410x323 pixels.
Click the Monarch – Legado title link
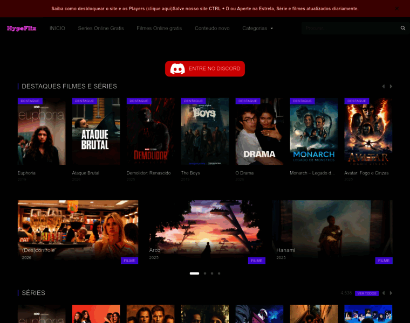pos(312,173)
